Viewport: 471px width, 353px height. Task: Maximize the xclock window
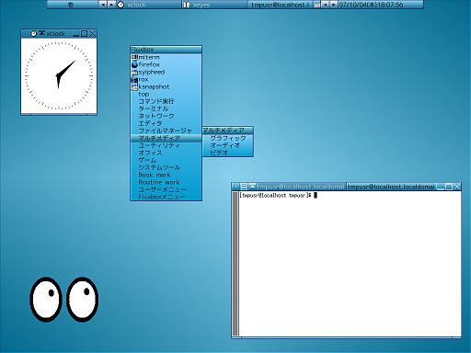(84, 34)
